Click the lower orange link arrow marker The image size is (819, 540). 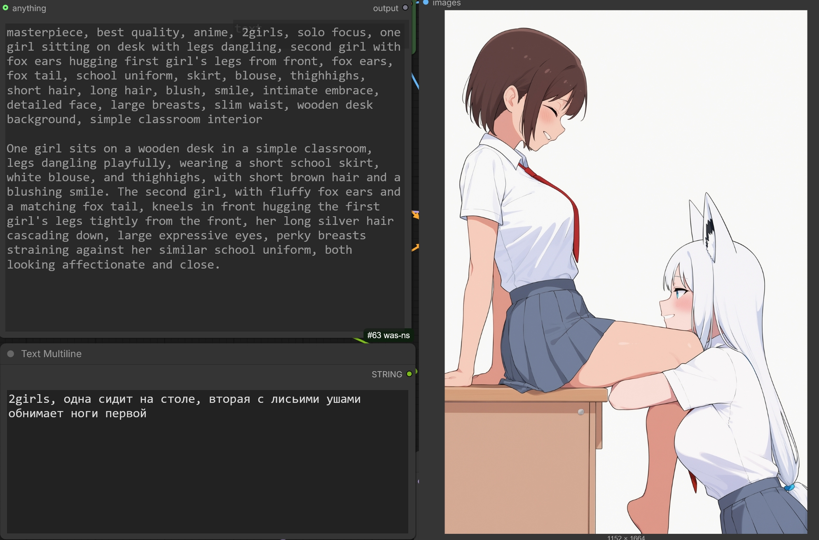pyautogui.click(x=415, y=247)
